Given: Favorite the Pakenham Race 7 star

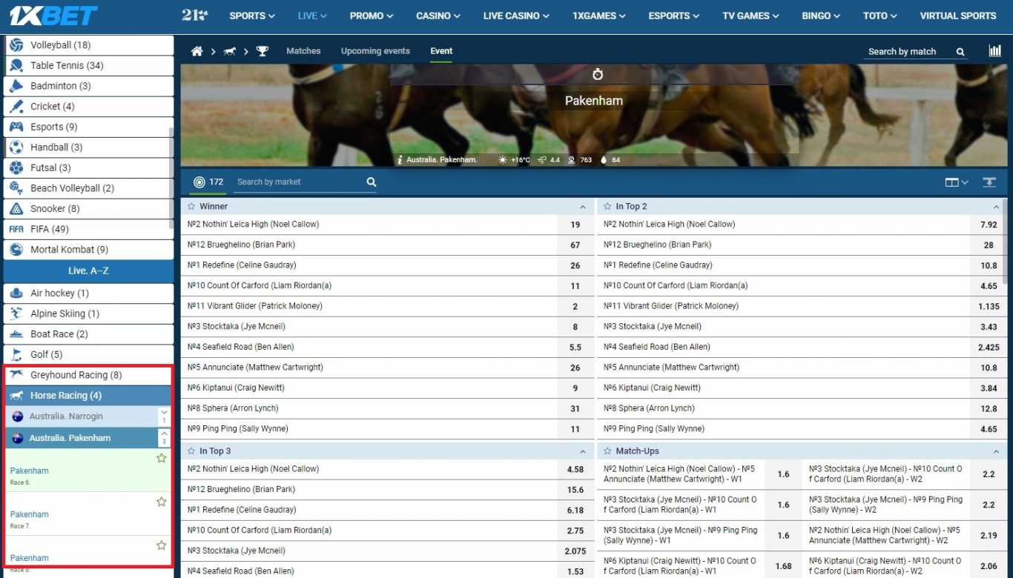Looking at the screenshot, I should [x=161, y=502].
